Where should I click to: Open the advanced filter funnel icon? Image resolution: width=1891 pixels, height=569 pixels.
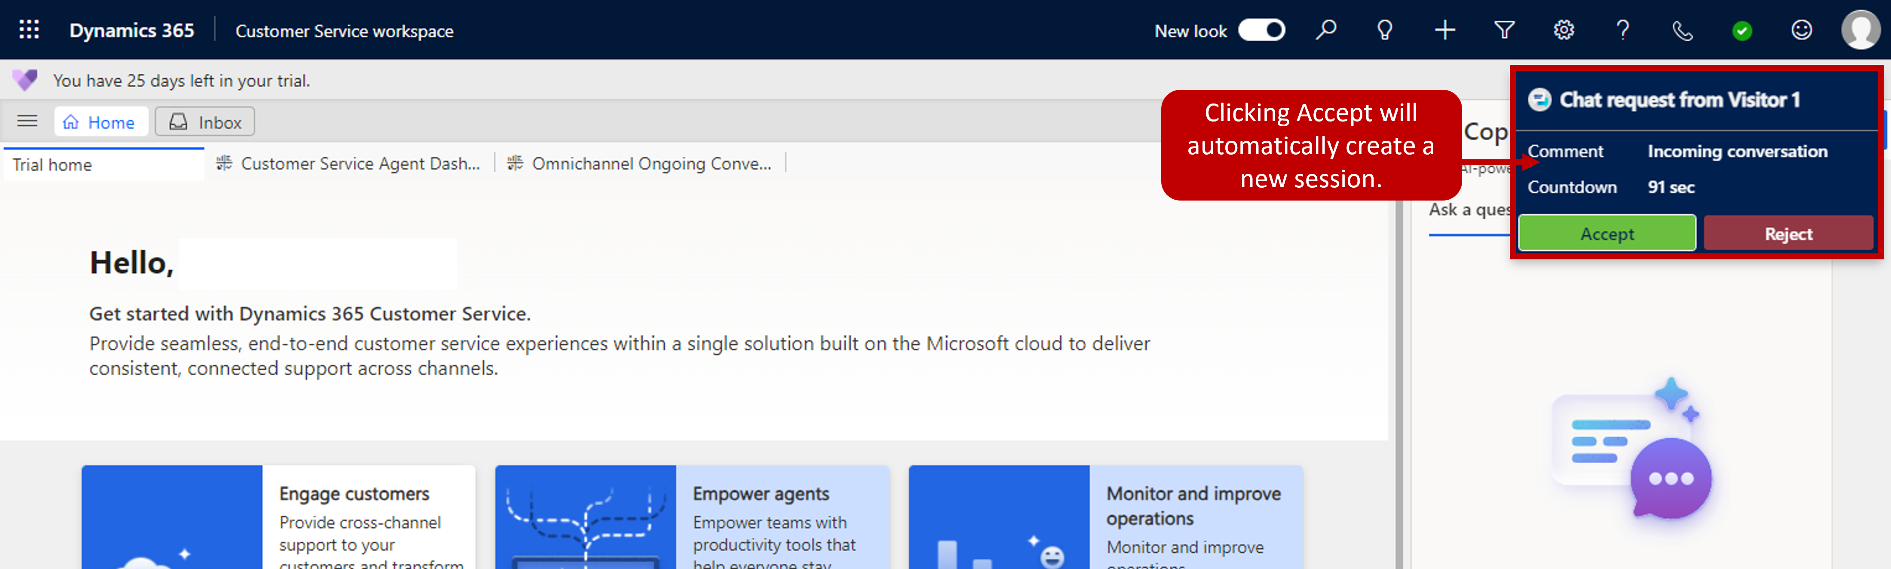1504,30
